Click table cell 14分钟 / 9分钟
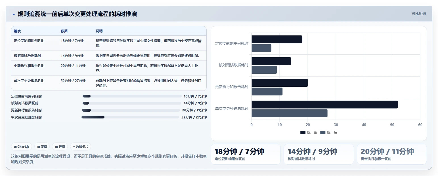 click(72, 56)
